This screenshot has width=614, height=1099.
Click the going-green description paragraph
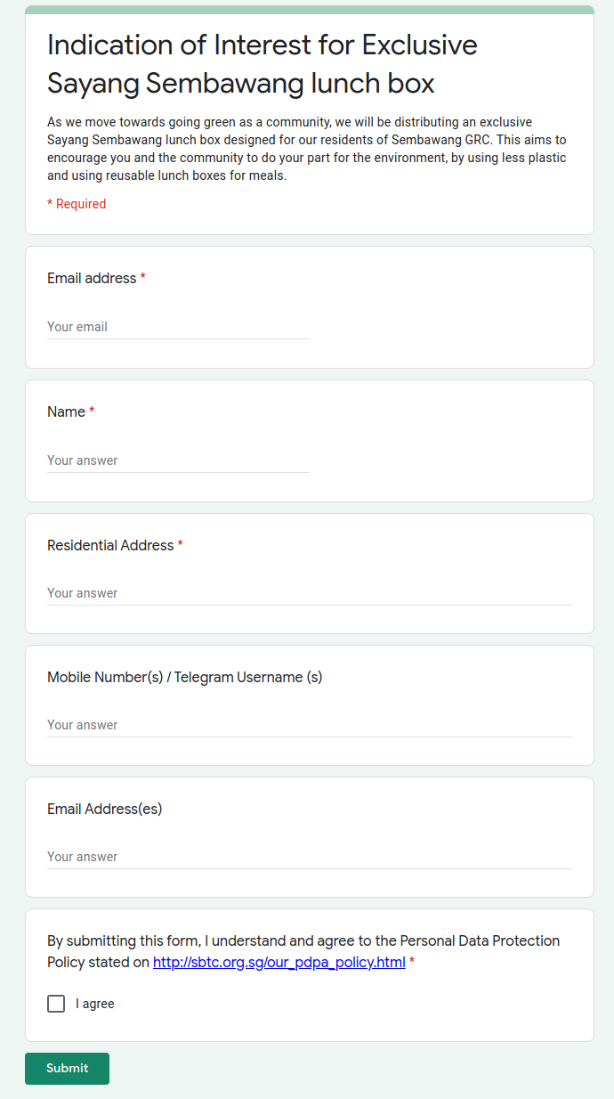coord(307,149)
